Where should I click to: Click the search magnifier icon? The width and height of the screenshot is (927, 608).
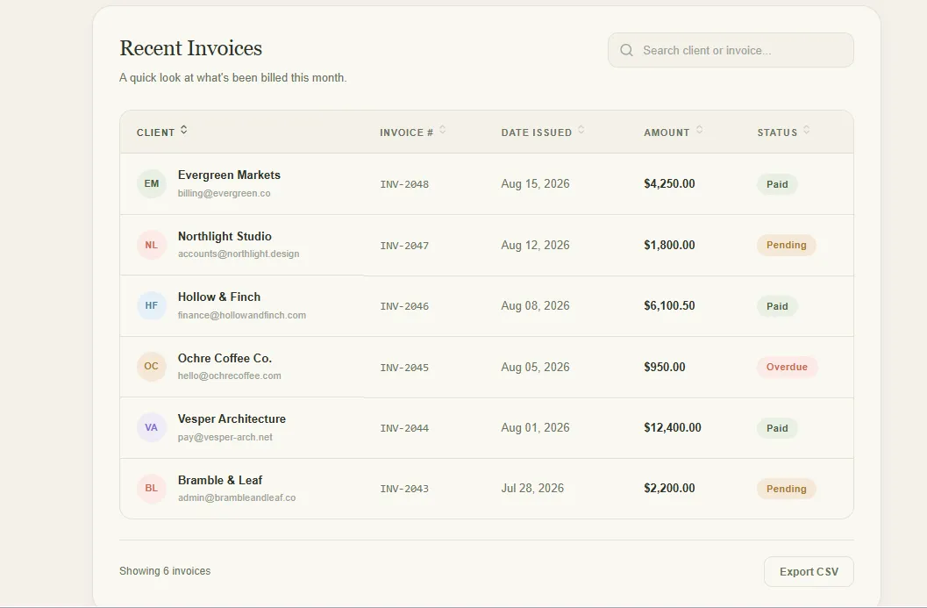tap(627, 50)
